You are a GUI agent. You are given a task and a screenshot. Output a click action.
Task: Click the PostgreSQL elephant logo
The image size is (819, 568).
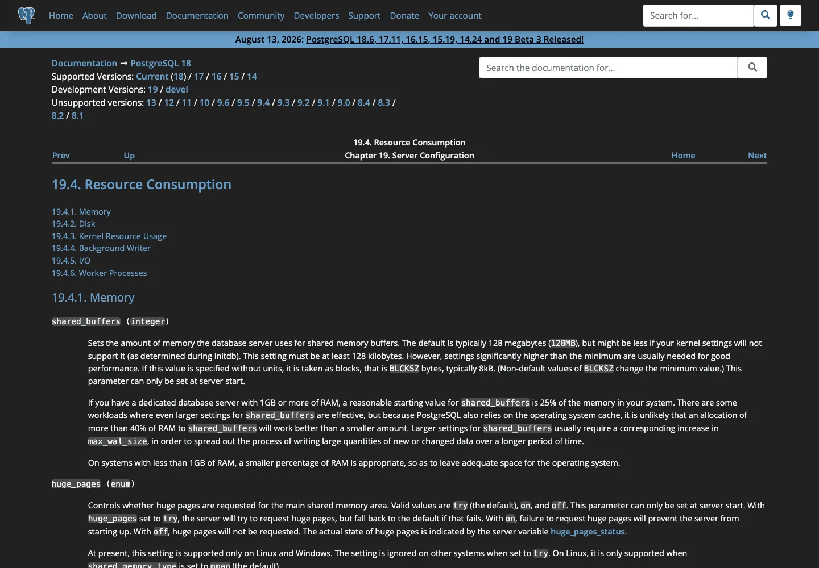26,15
